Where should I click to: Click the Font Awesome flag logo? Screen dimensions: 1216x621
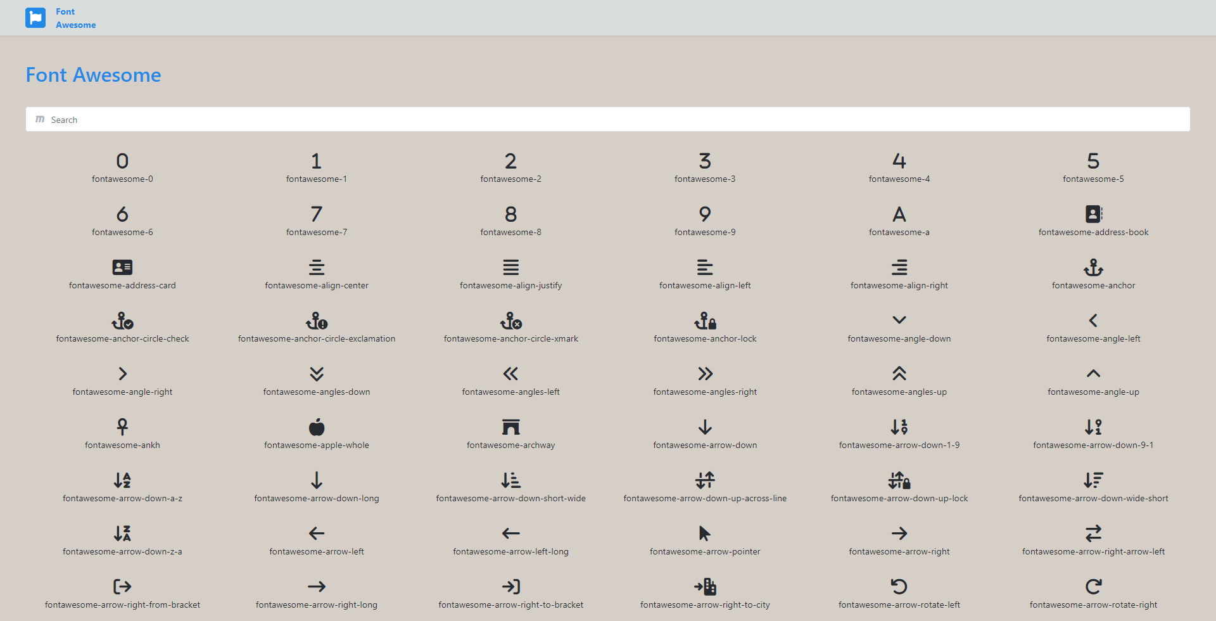[x=35, y=18]
